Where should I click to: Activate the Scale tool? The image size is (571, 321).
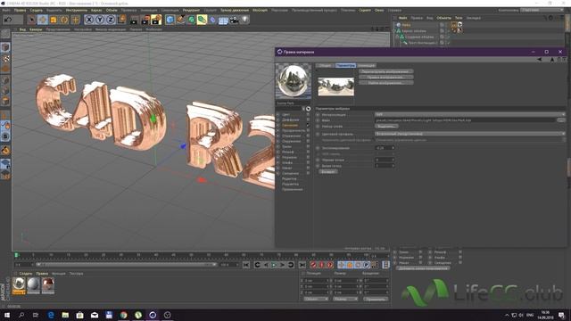(x=54, y=20)
